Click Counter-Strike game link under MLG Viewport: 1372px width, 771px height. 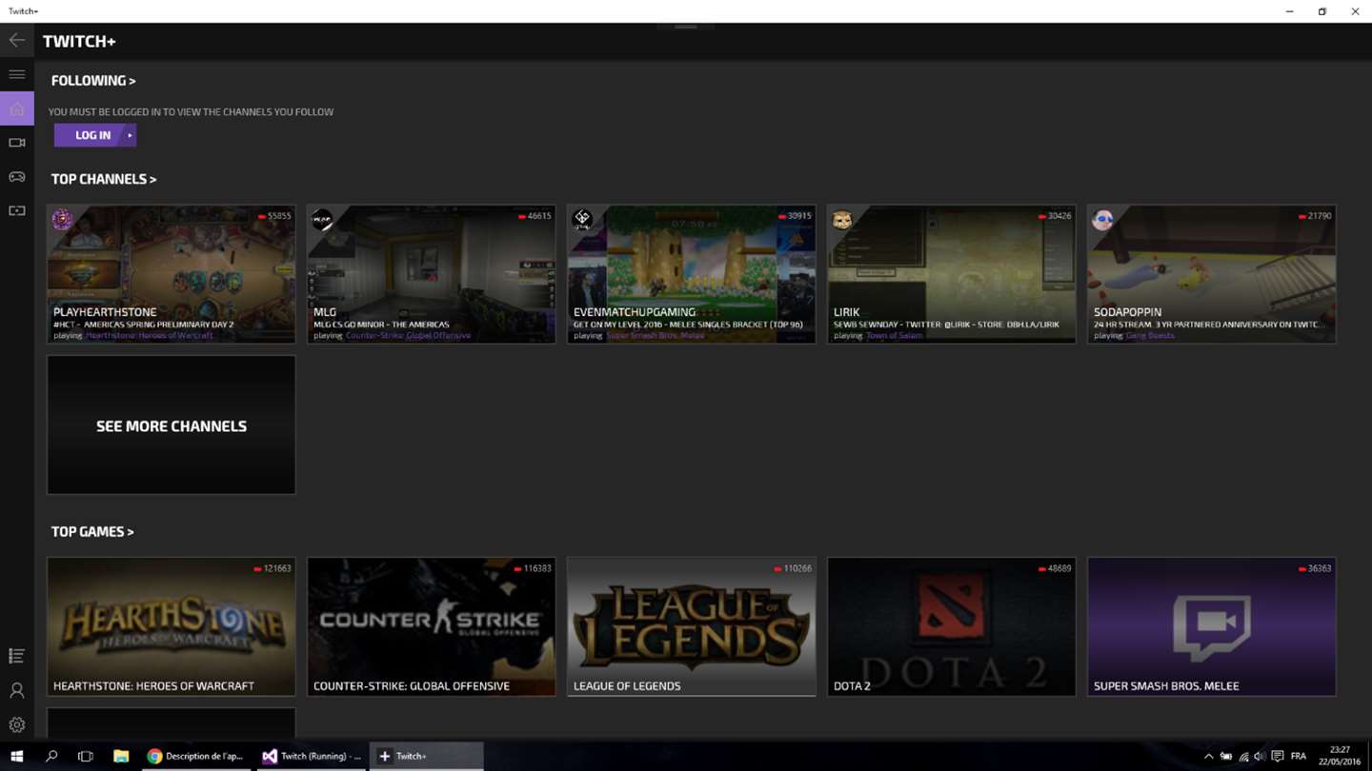click(x=408, y=335)
